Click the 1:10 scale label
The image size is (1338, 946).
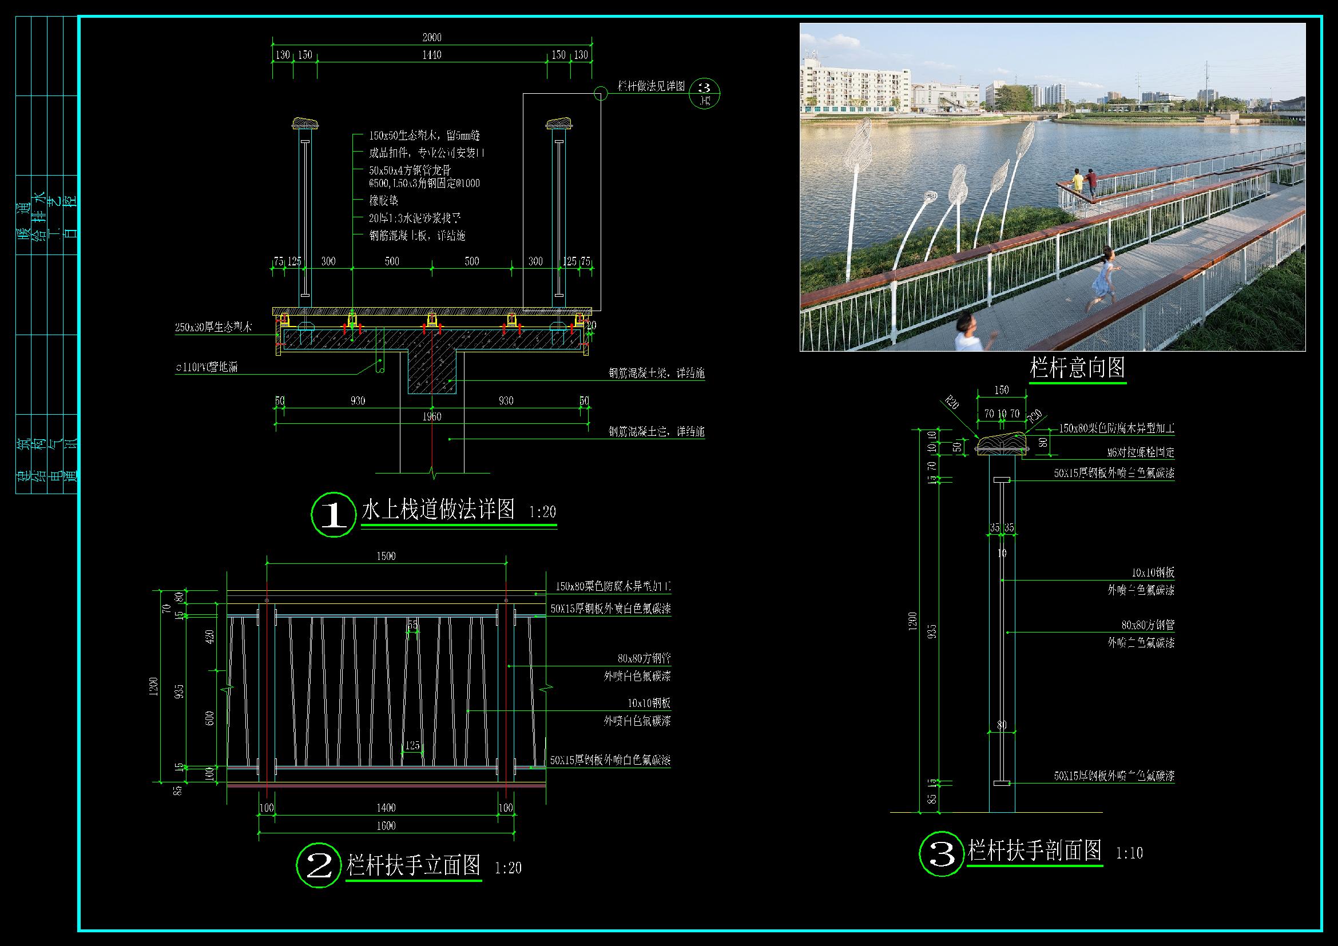pyautogui.click(x=1129, y=854)
